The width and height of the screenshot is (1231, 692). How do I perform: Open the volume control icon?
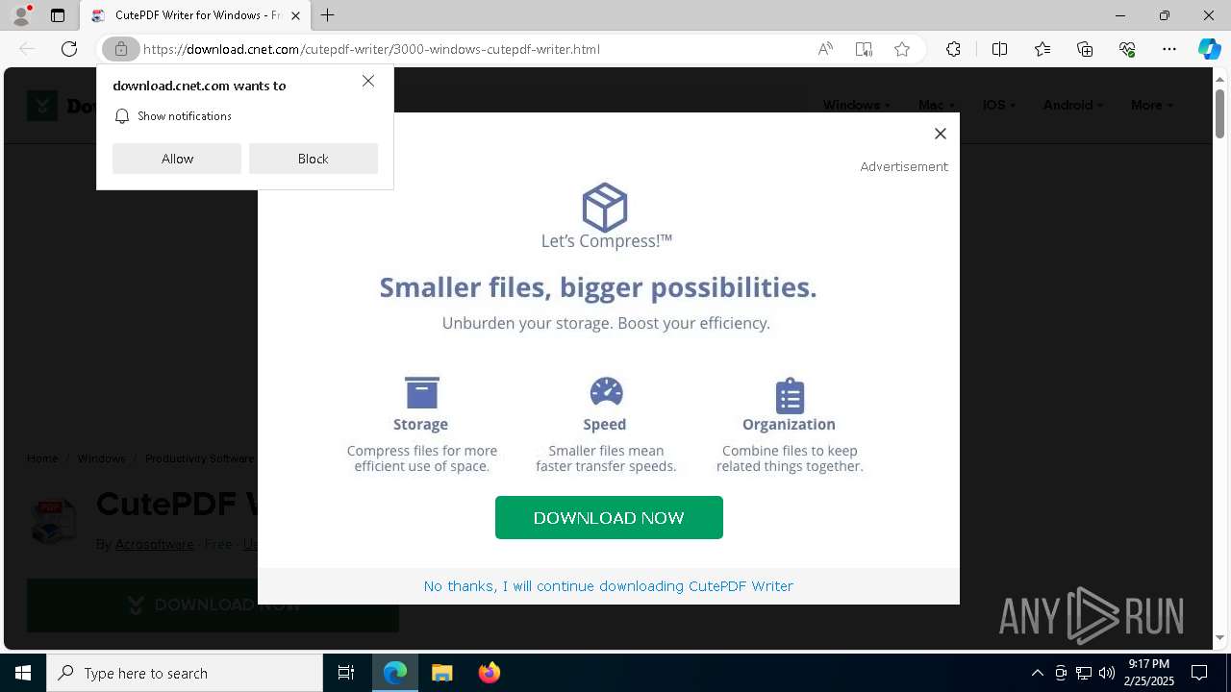pyautogui.click(x=1107, y=673)
